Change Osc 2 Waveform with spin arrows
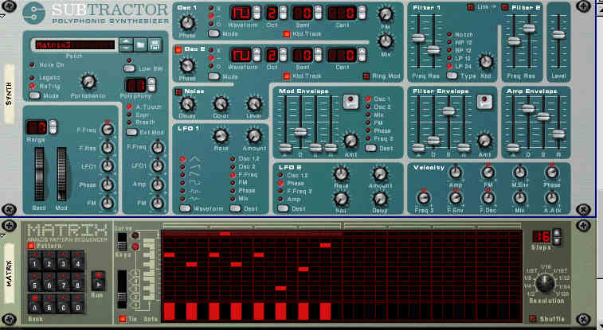 pyautogui.click(x=256, y=55)
